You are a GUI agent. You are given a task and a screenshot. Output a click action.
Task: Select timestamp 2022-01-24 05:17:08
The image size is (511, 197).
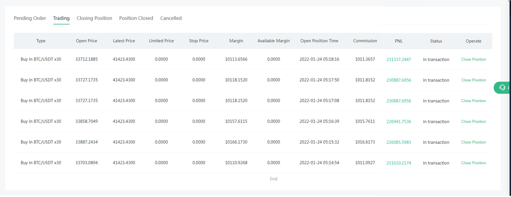(319, 101)
